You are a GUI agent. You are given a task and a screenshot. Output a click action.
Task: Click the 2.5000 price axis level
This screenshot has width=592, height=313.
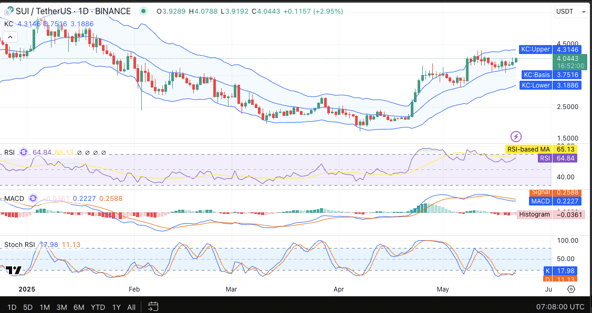pyautogui.click(x=567, y=107)
